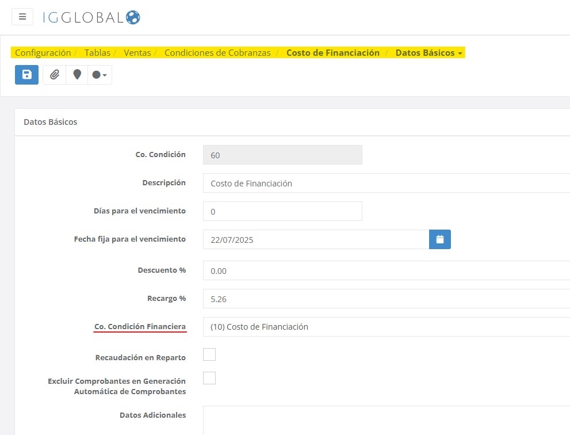Click the Costo de Financiación breadcrumb
This screenshot has height=435, width=570.
click(x=333, y=53)
